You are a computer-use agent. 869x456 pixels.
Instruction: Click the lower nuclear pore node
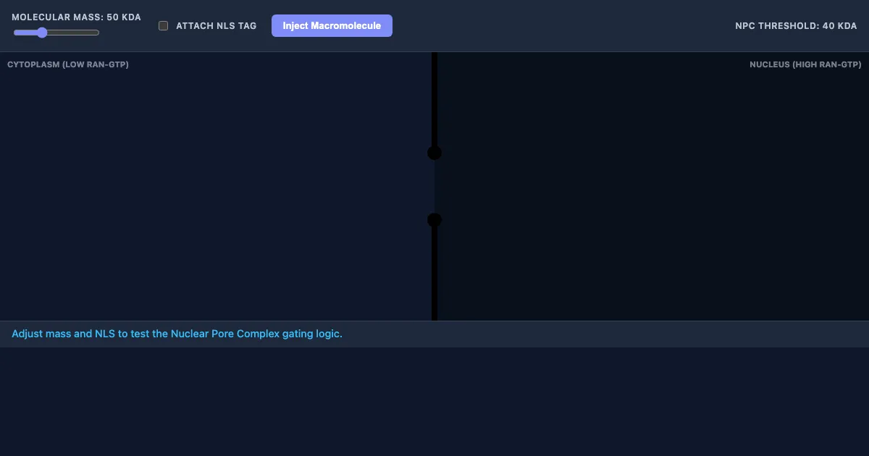coord(434,220)
